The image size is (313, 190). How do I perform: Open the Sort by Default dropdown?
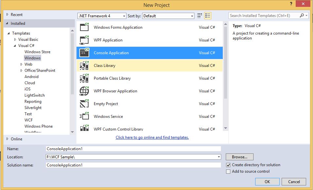pyautogui.click(x=168, y=16)
